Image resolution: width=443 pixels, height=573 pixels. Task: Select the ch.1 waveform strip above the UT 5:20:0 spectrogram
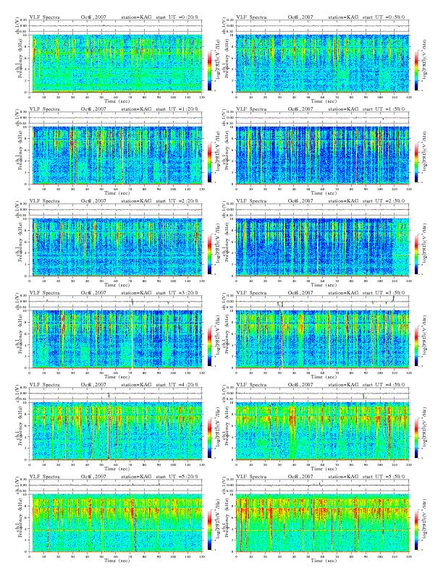(x=116, y=485)
